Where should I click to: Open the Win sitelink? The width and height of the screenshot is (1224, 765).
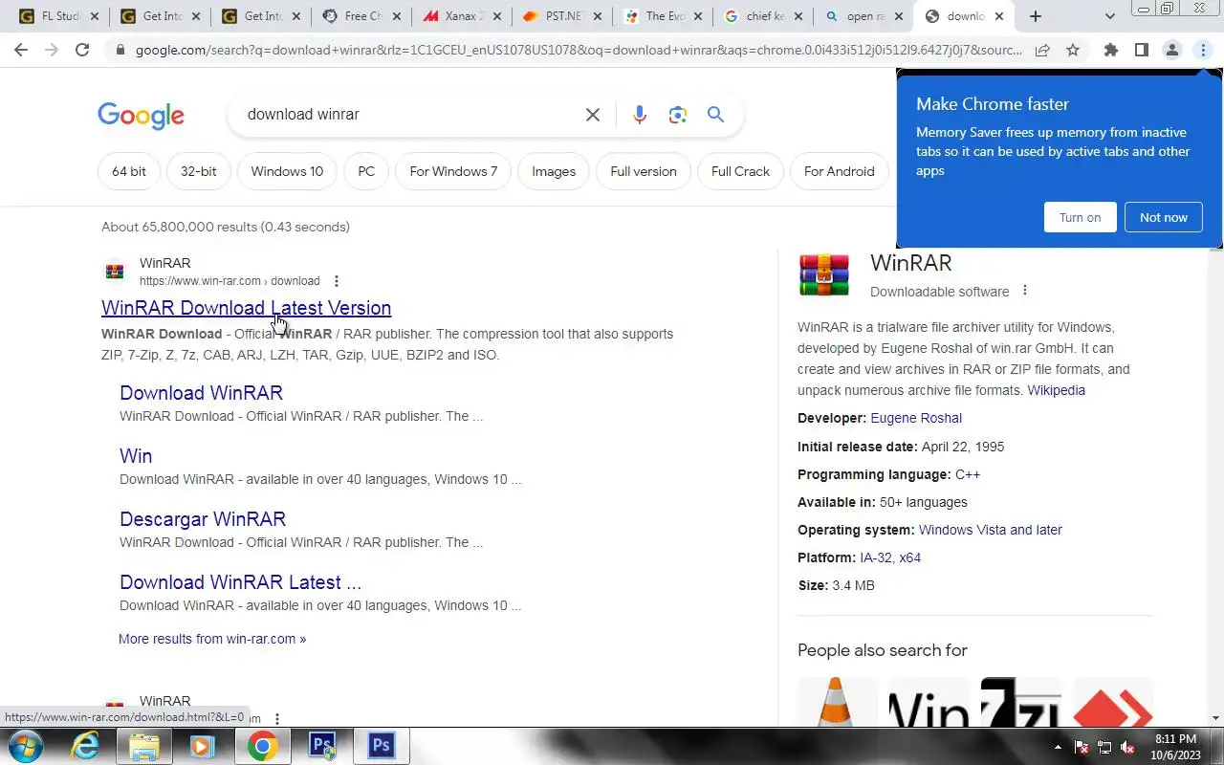tap(136, 456)
